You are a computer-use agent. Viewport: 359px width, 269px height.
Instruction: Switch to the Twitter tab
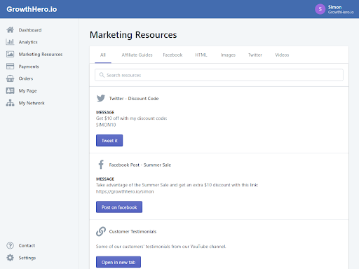point(255,55)
